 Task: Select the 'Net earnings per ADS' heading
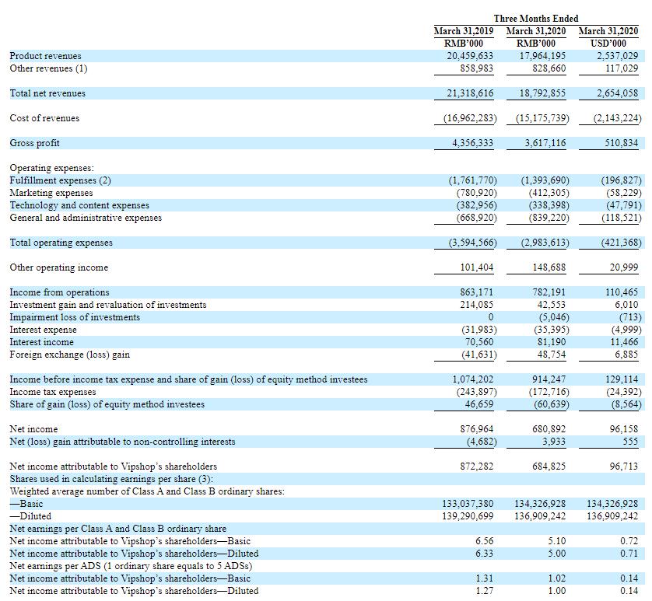point(131,566)
